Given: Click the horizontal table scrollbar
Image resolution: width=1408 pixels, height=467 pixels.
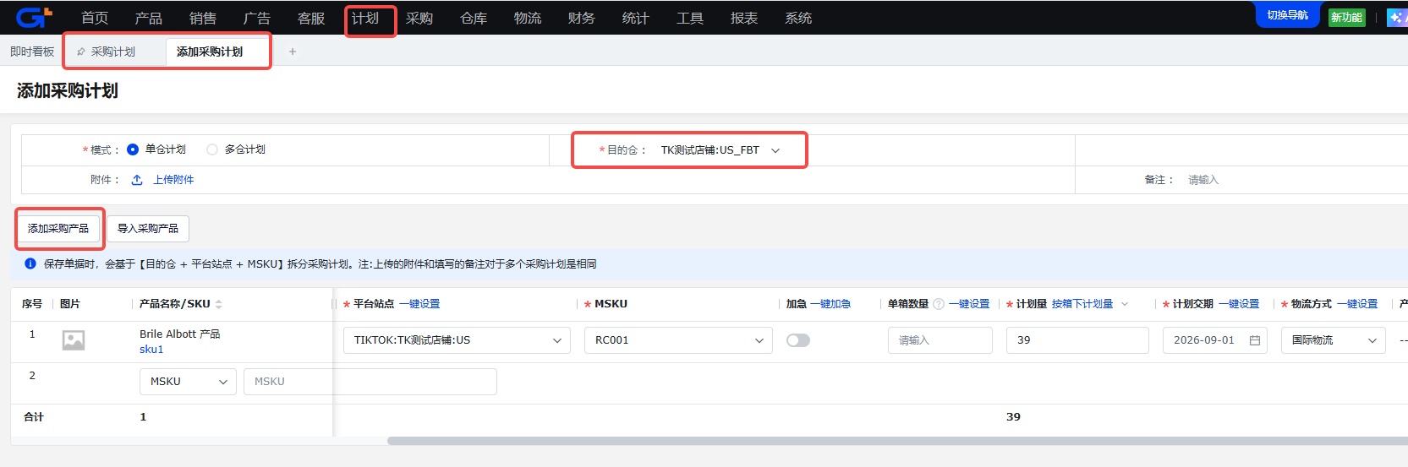Looking at the screenshot, I should pos(897,441).
